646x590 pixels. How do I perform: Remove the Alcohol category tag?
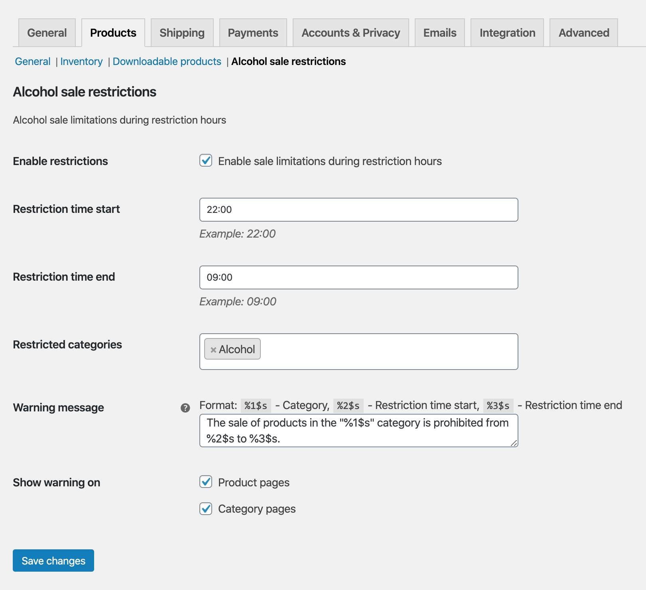click(x=213, y=350)
